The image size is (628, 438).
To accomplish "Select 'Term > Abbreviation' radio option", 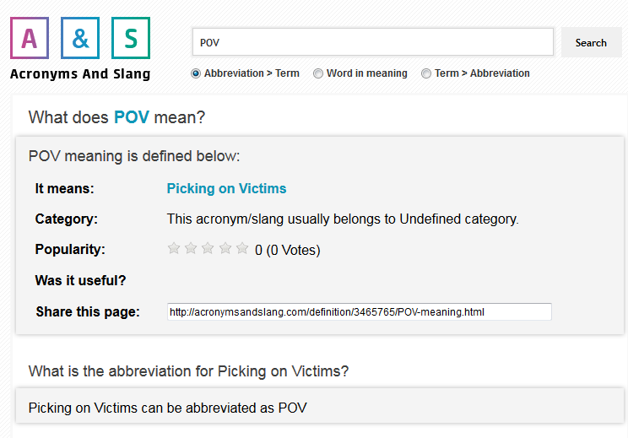I will pyautogui.click(x=426, y=73).
